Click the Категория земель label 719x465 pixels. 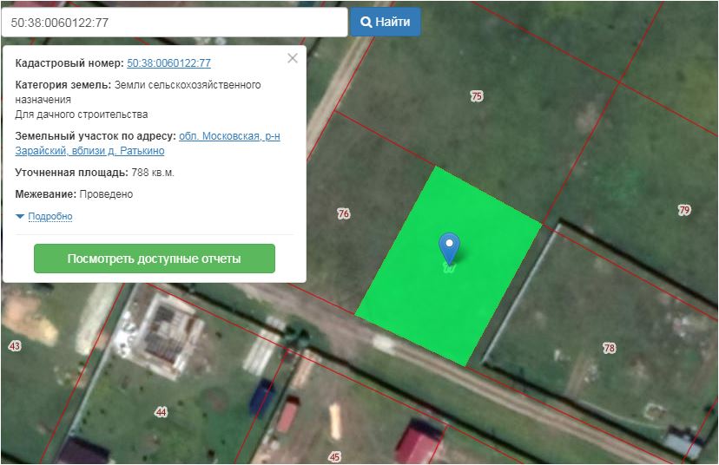63,85
